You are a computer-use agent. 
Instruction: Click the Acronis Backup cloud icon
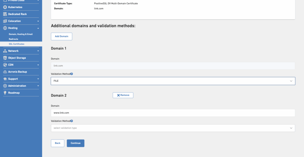click(5, 72)
